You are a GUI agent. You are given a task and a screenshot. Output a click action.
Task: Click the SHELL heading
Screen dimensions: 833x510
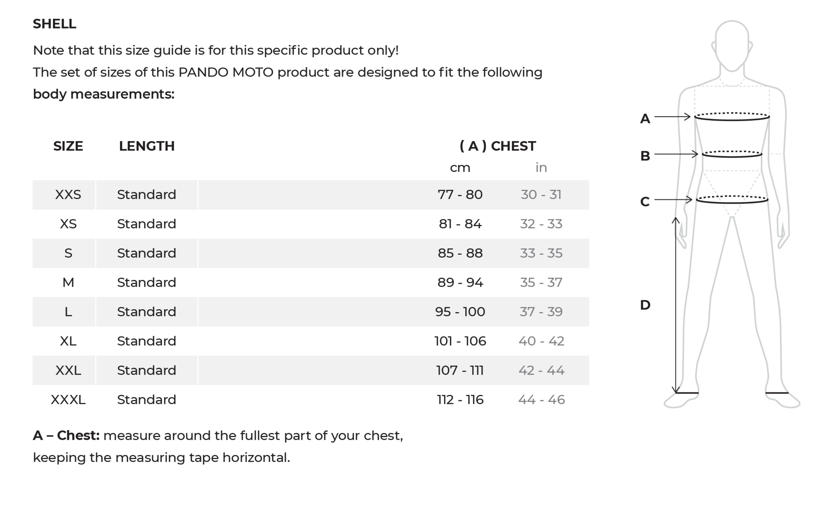tap(55, 24)
